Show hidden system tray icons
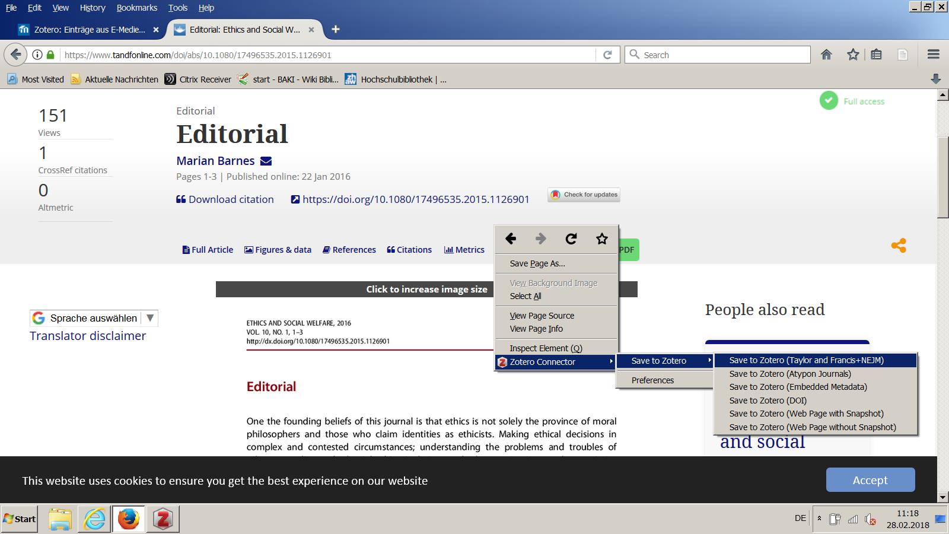The height and width of the screenshot is (534, 949). pyautogui.click(x=819, y=519)
